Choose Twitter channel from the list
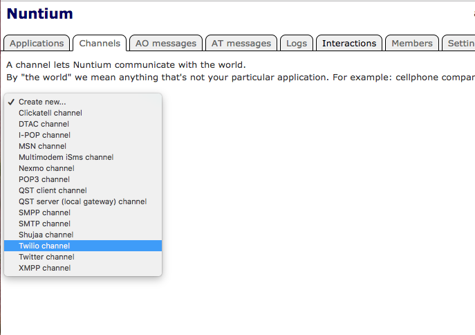The image size is (475, 335). tap(83, 257)
